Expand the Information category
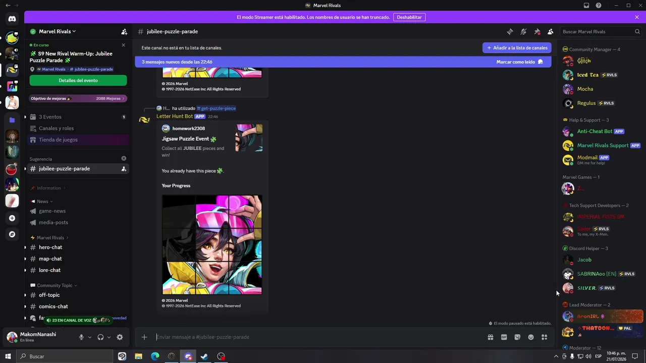This screenshot has height=363, width=646. pyautogui.click(x=48, y=188)
